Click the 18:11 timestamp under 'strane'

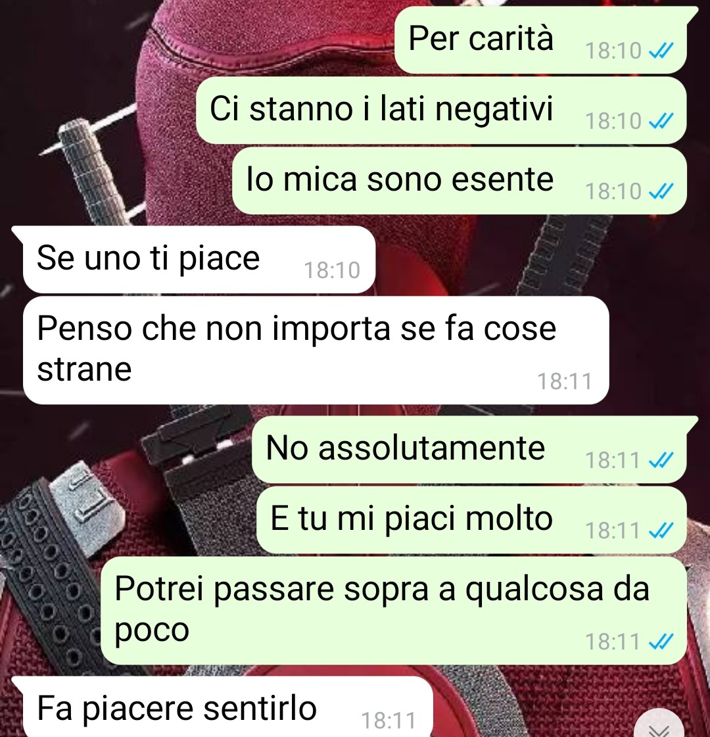click(564, 381)
